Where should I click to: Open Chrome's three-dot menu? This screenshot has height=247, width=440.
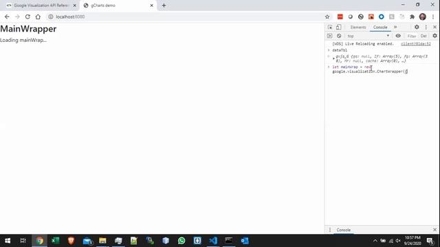(433, 16)
